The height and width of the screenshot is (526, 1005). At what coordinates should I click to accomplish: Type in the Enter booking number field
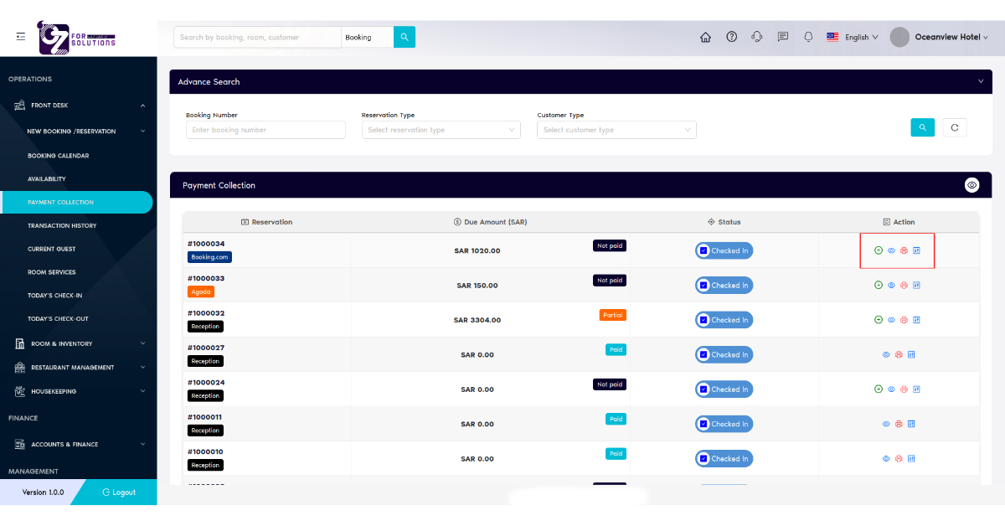(x=265, y=130)
